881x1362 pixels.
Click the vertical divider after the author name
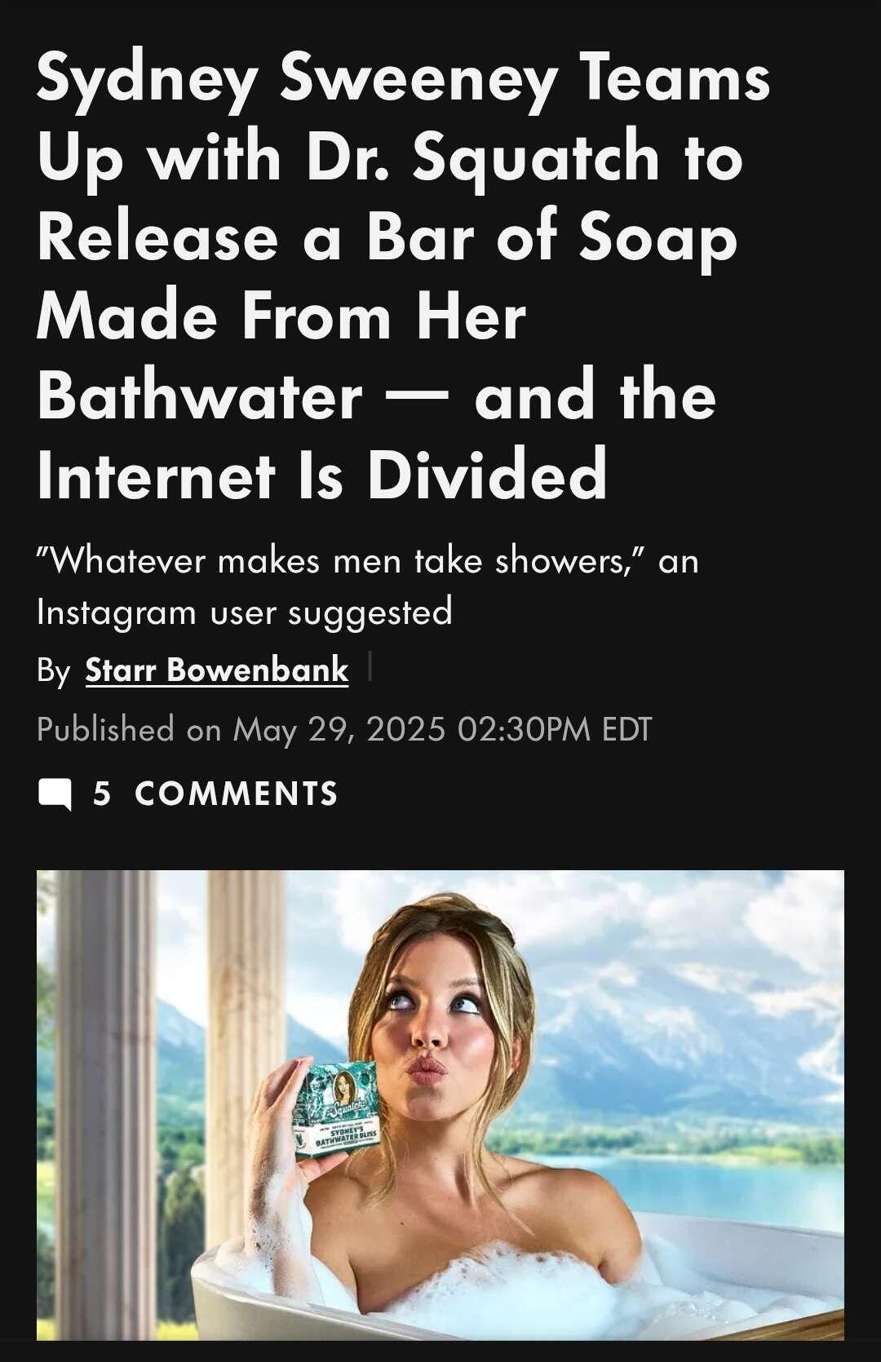[x=370, y=669]
